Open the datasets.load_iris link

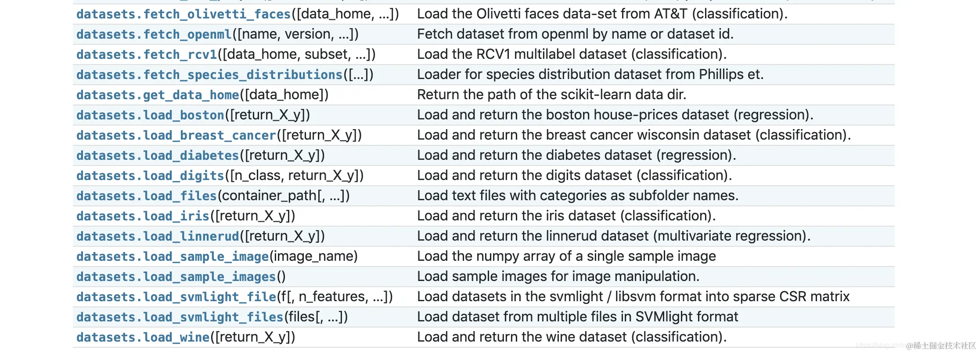point(143,216)
